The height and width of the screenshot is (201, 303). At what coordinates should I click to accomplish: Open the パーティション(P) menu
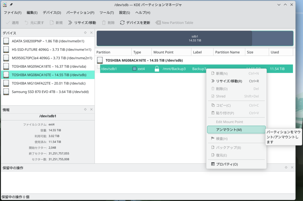pyautogui.click(x=80, y=13)
